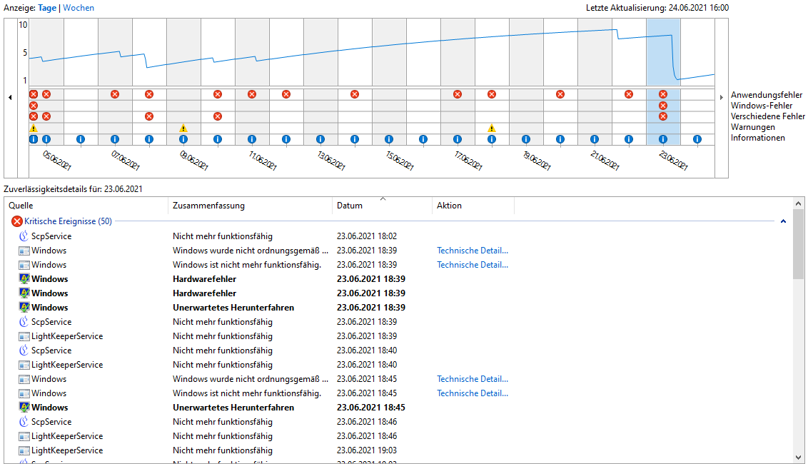
Task: Switch the view to Tage
Action: coord(47,8)
